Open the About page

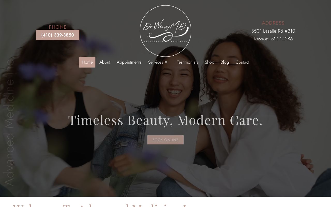105,62
